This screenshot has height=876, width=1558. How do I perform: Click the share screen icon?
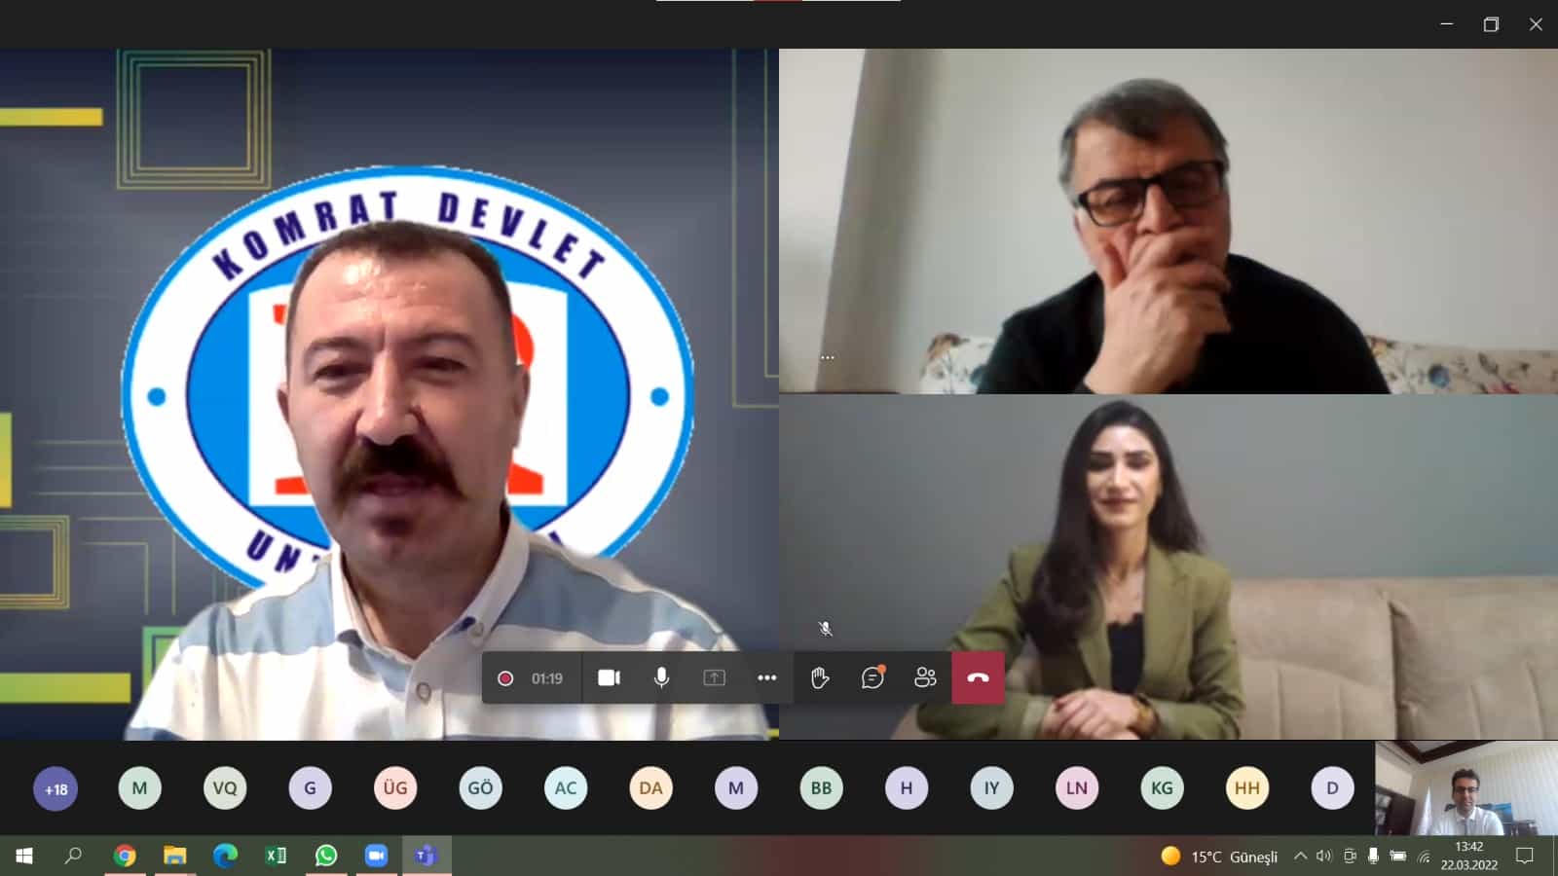click(714, 677)
